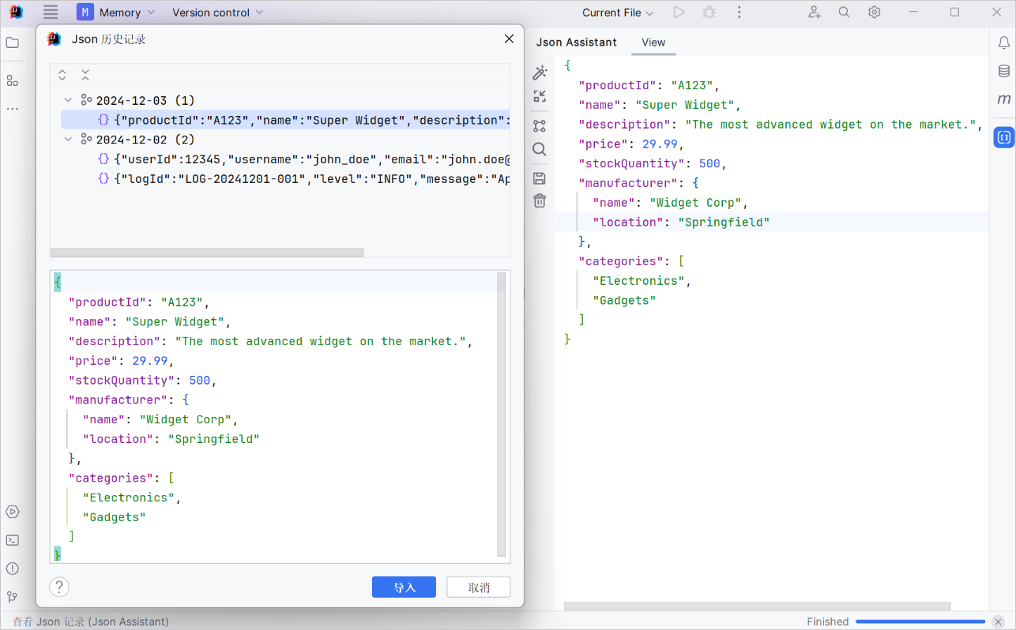The image size is (1016, 630).
Task: Click the Json Assistant sidebar tool icon
Action: [1003, 138]
